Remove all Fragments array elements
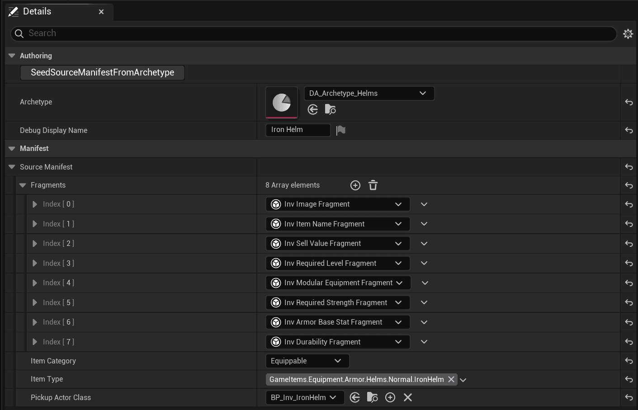This screenshot has width=638, height=410. (x=373, y=185)
